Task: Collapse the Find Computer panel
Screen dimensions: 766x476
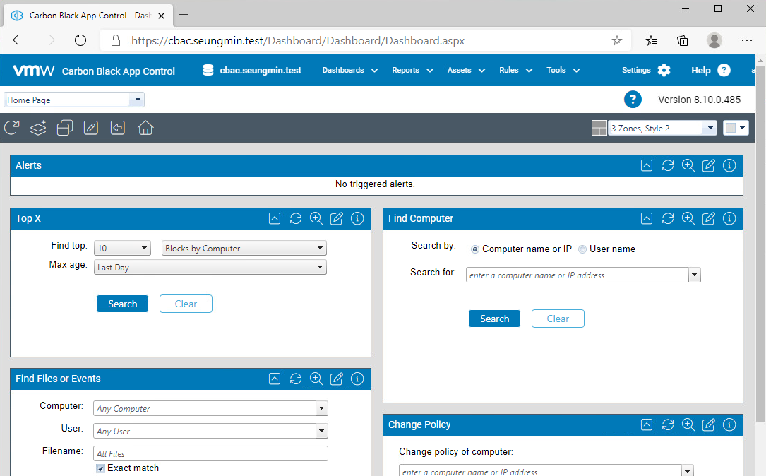Action: (x=646, y=218)
